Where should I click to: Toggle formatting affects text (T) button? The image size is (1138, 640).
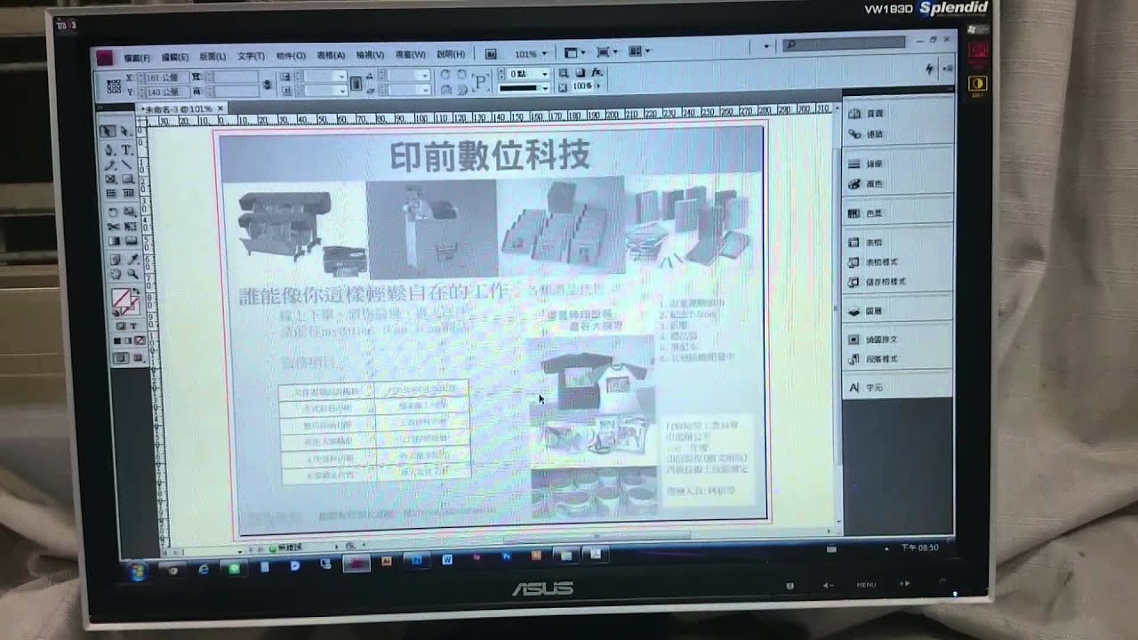click(132, 326)
